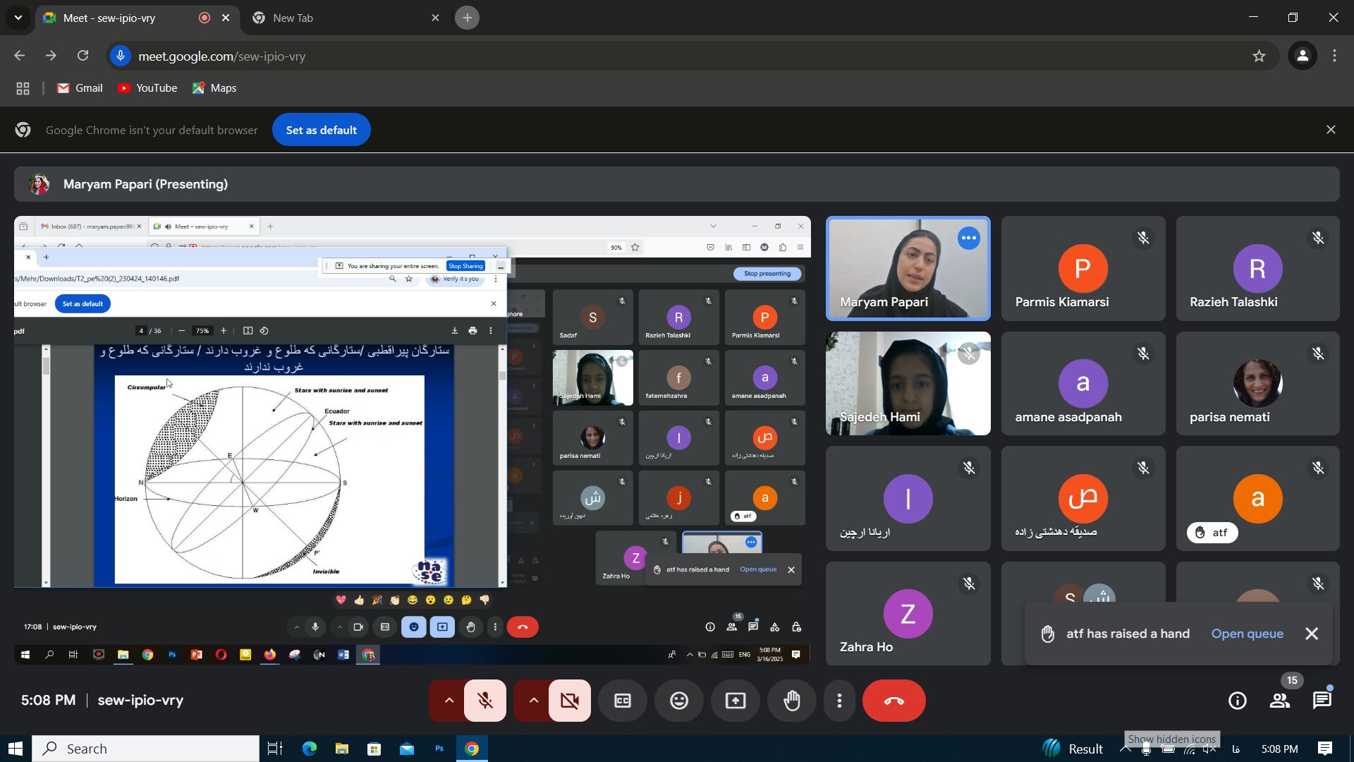This screenshot has height=762, width=1354.
Task: Open the emoji reactions button
Action: pyautogui.click(x=679, y=701)
